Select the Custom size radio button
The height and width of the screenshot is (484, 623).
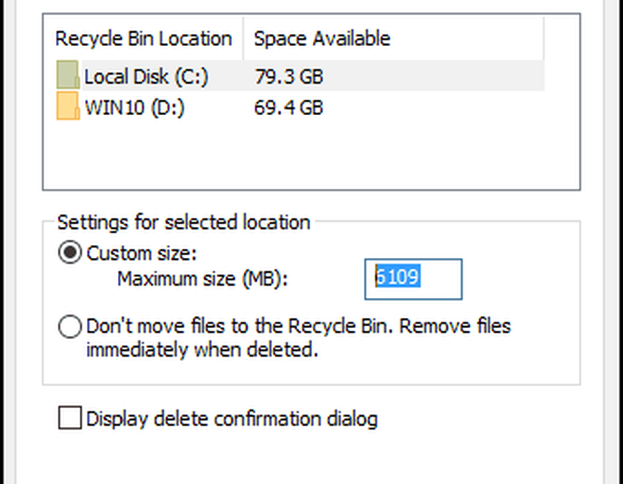(69, 254)
